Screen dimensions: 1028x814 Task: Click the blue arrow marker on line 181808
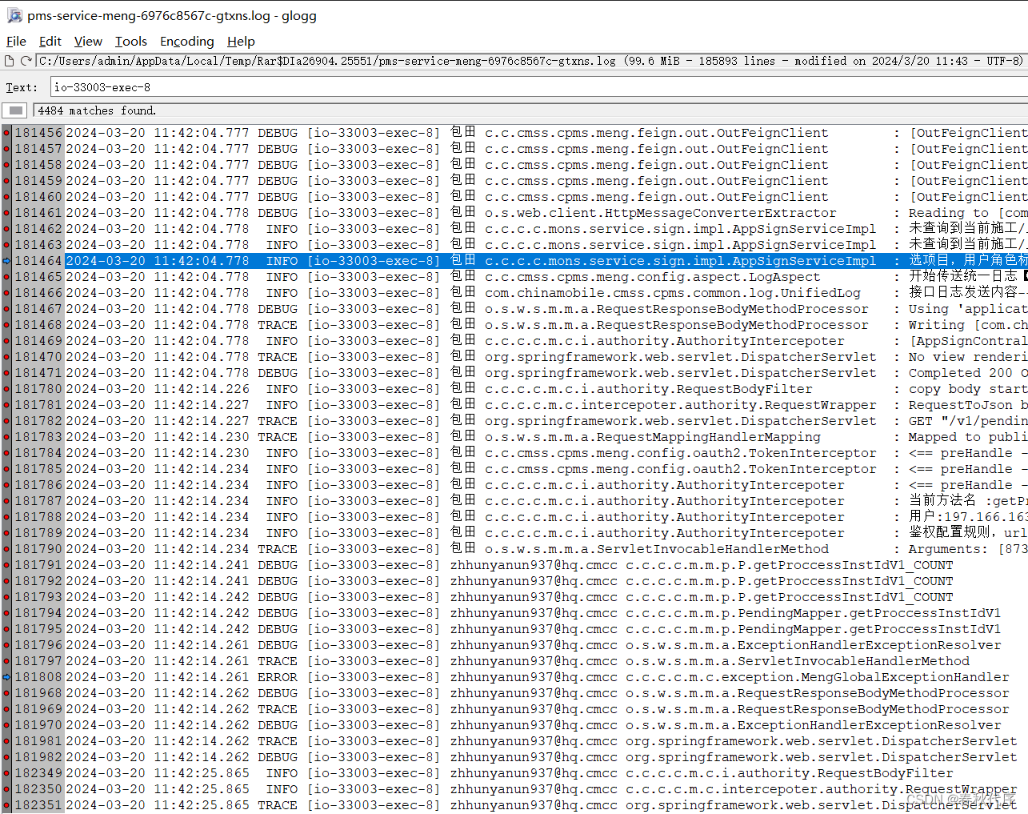[x=7, y=676]
